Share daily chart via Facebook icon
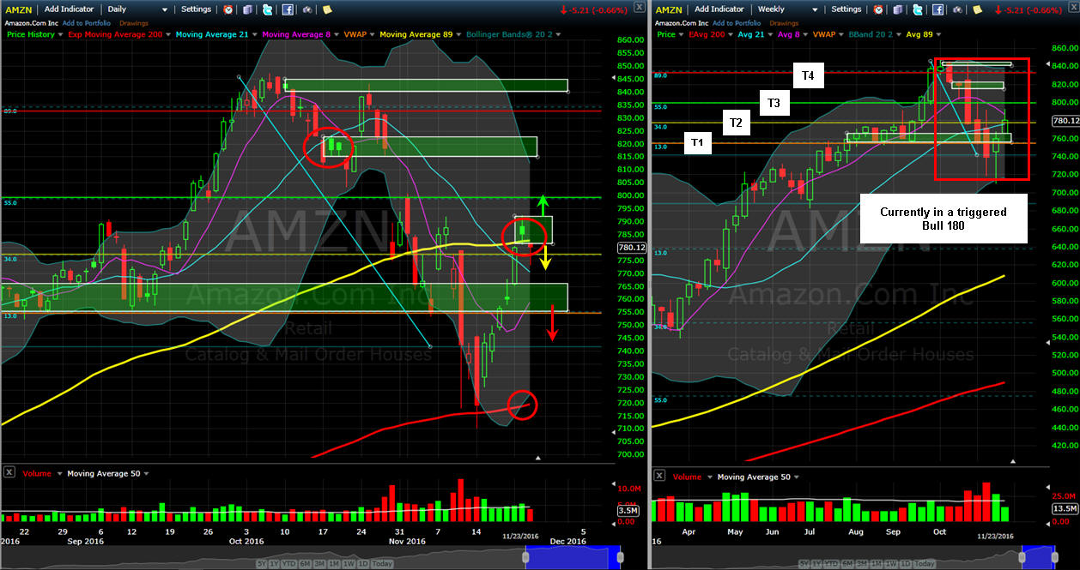The height and width of the screenshot is (570, 1080). click(288, 9)
